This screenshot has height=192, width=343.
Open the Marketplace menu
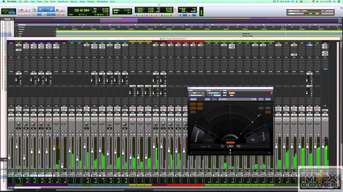[x=102, y=1]
